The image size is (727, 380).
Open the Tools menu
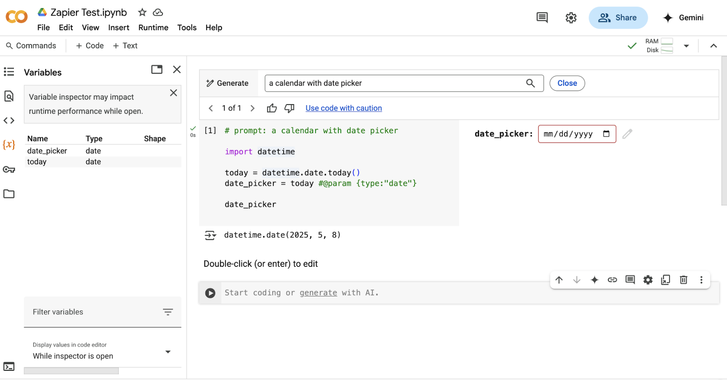pyautogui.click(x=187, y=27)
